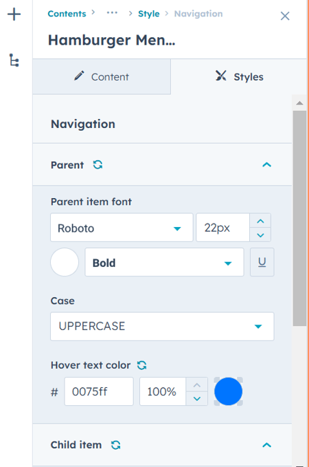Go to Contents breadcrumb link
The height and width of the screenshot is (467, 309).
click(67, 14)
